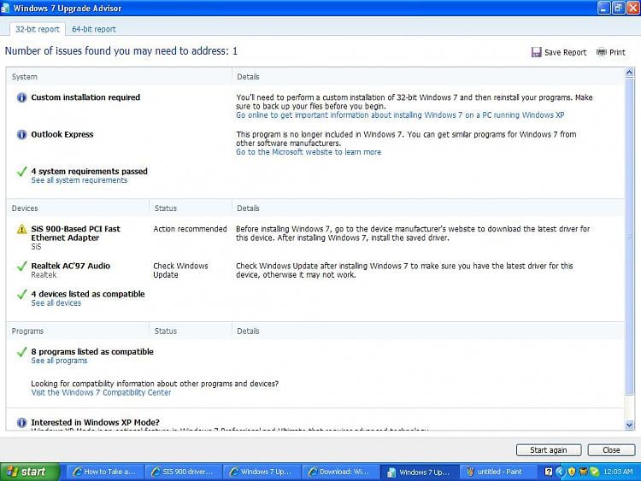Image resolution: width=641 pixels, height=481 pixels.
Task: Click the Save Report label
Action: 565,52
